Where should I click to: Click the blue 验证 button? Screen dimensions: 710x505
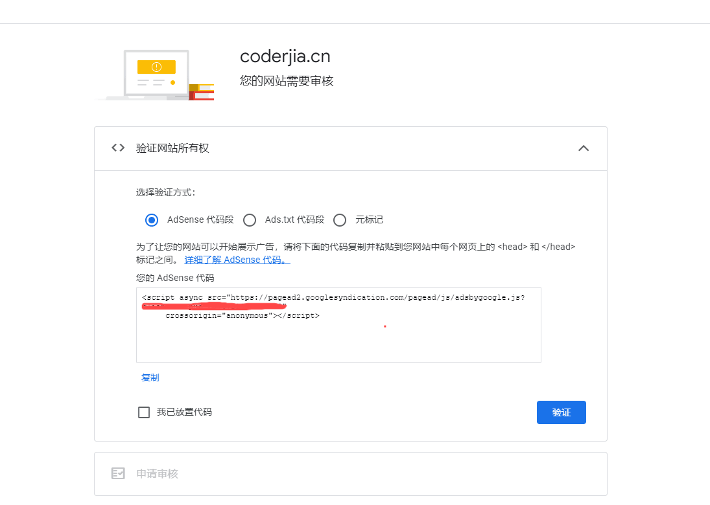click(x=562, y=412)
